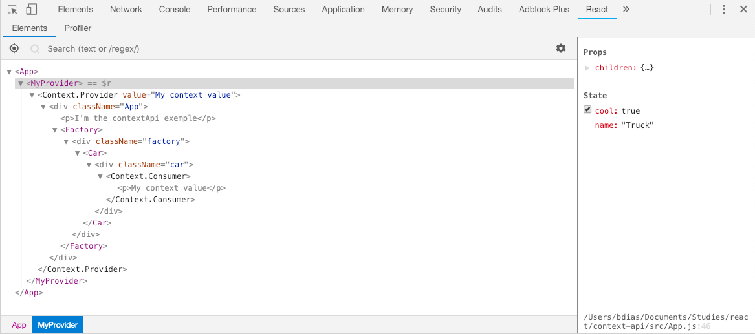This screenshot has height=334, width=755.
Task: Open the Network panel tab
Action: 126,10
